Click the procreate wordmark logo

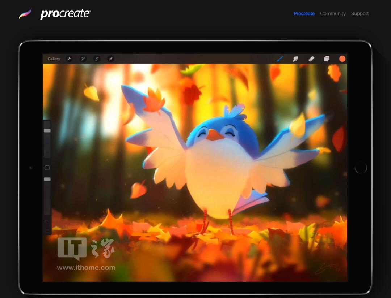point(65,14)
